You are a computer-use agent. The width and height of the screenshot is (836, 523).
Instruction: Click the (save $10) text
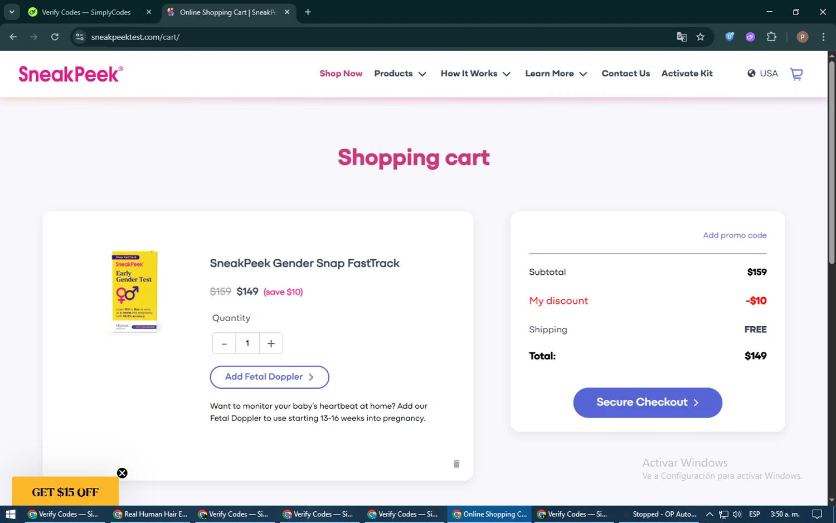(283, 292)
